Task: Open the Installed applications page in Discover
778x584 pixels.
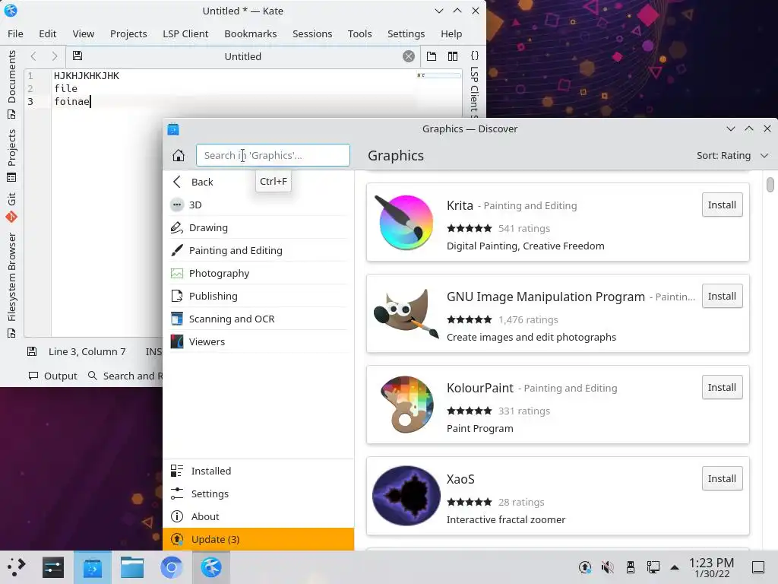Action: (258, 471)
